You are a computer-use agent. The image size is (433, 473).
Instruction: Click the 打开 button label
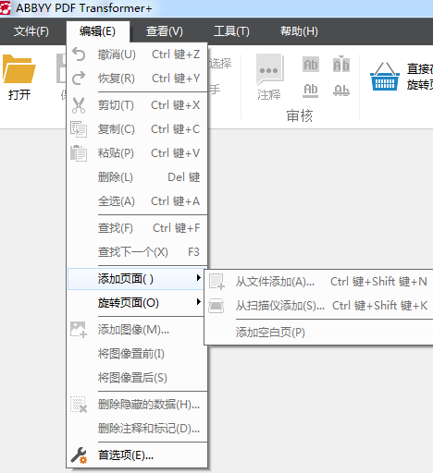coord(19,94)
